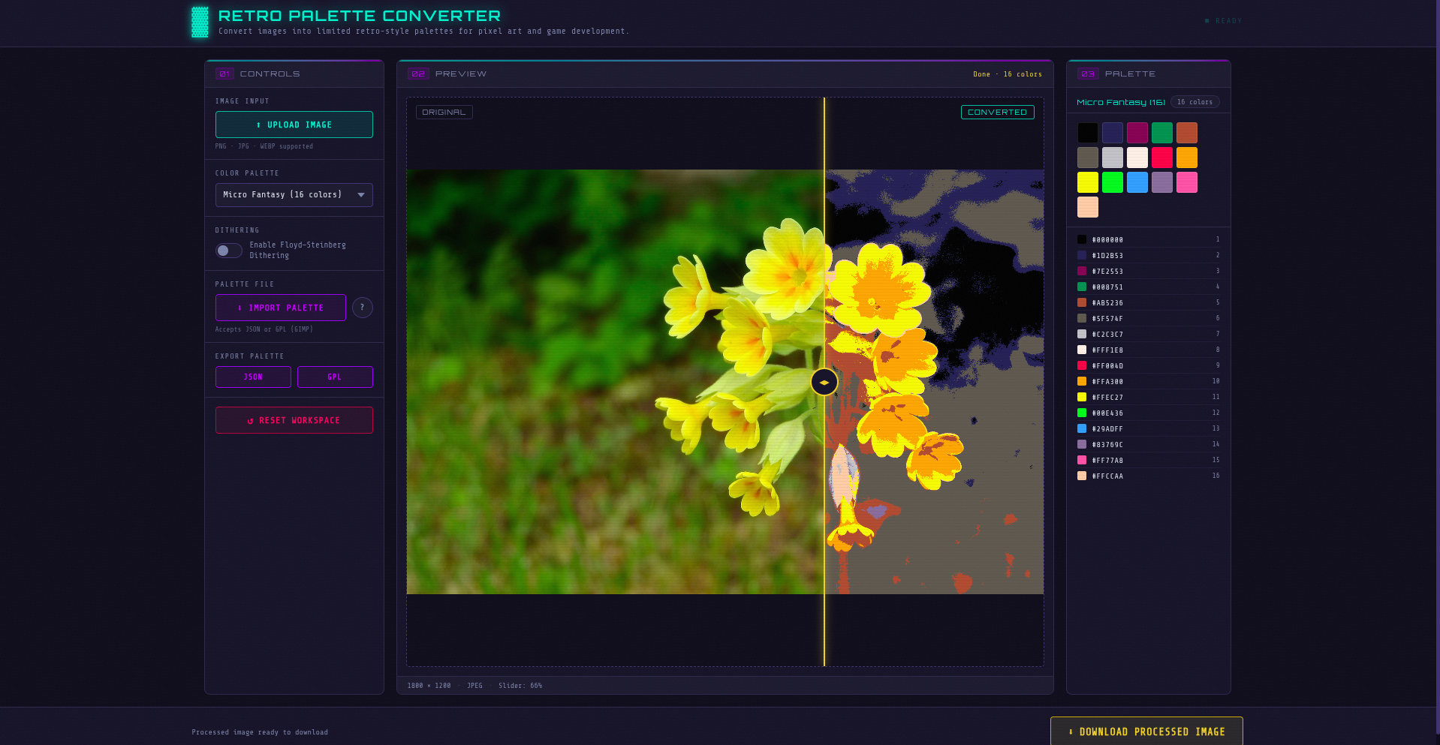Click the Retro Palette Converter logo icon

(200, 22)
